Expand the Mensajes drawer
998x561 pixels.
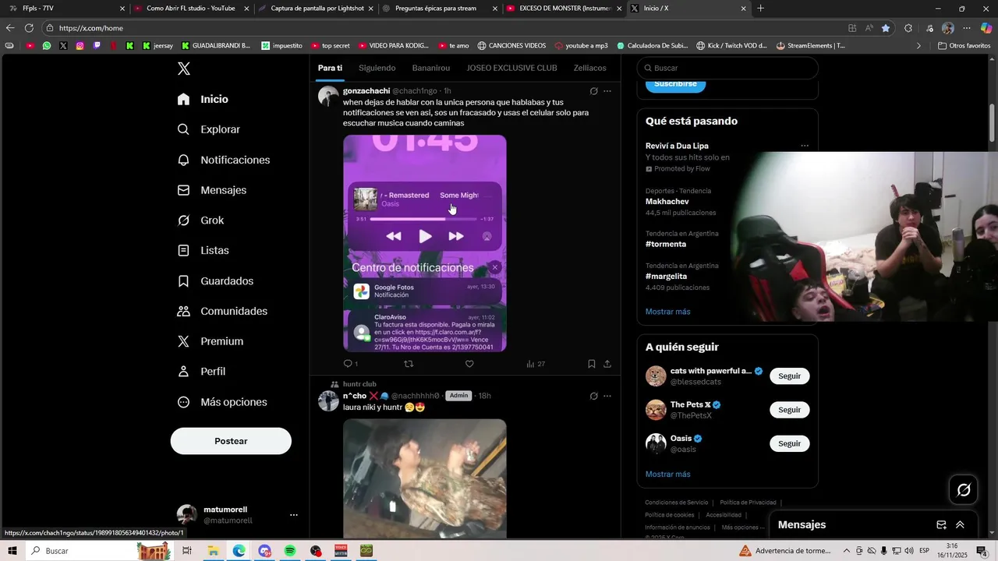[x=960, y=525]
